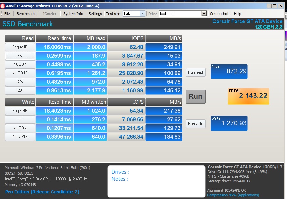Click the 25 828.90 IOPS cell

point(126,73)
